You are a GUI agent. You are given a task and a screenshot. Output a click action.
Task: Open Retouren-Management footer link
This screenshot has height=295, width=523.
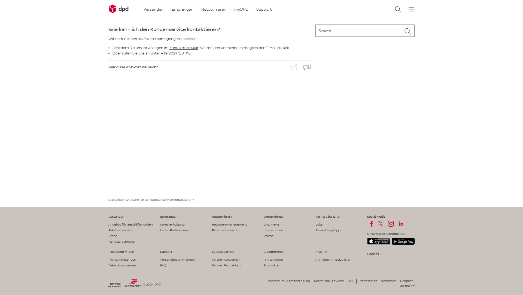point(229,224)
